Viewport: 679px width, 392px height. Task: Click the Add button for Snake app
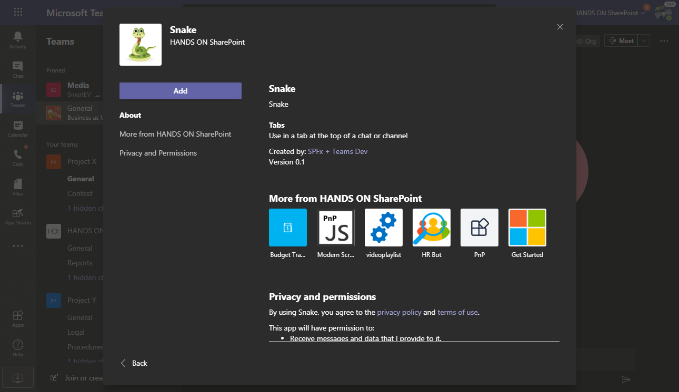181,91
